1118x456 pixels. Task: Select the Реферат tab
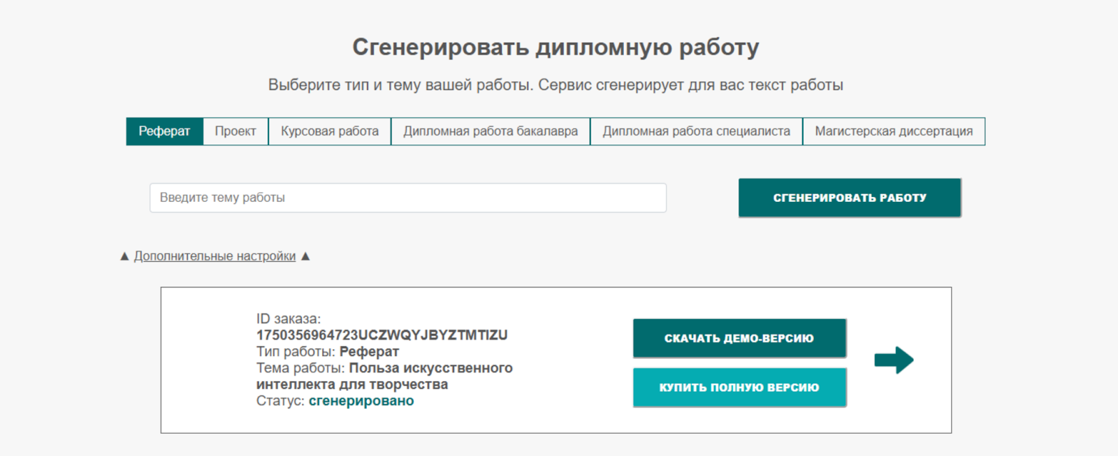(164, 131)
